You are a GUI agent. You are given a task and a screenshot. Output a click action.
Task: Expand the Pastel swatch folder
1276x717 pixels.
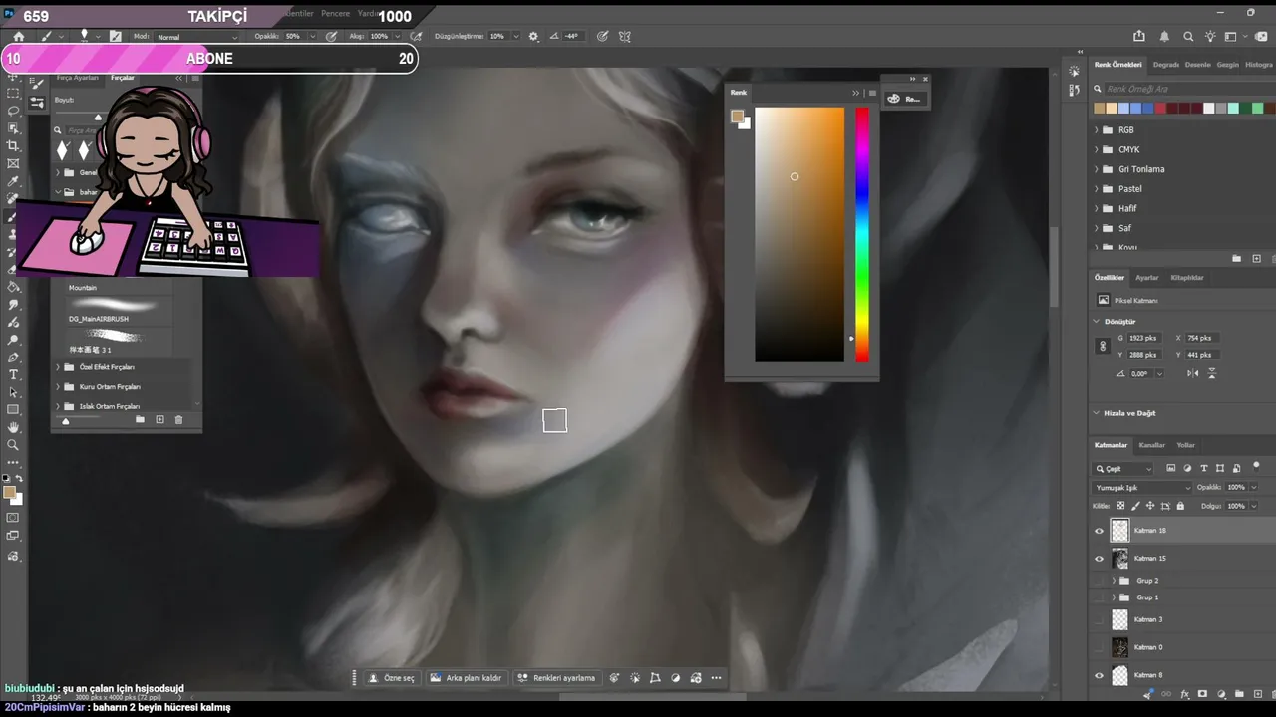(1097, 189)
